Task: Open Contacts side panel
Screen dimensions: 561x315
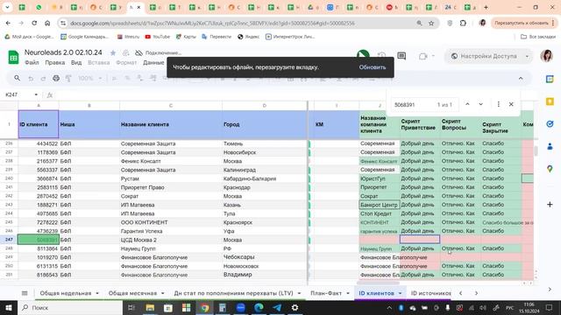Action: 550,146
